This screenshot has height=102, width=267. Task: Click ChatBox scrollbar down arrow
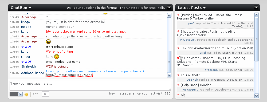(169, 75)
